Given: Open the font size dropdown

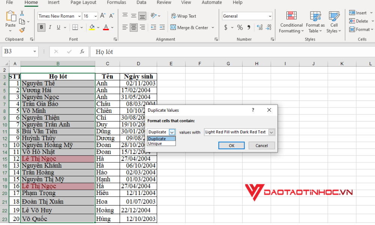Looking at the screenshot, I should pyautogui.click(x=95, y=16).
